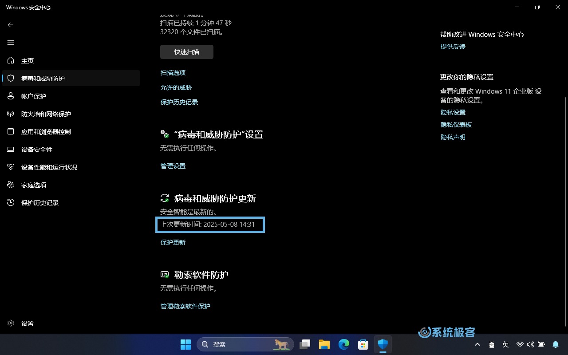568x355 pixels.
Task: Open Task View in the taskbar
Action: click(x=305, y=344)
